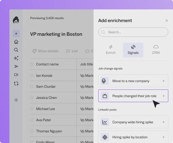
Task: Add the Move to a new company signal via its plus
Action: (x=163, y=81)
